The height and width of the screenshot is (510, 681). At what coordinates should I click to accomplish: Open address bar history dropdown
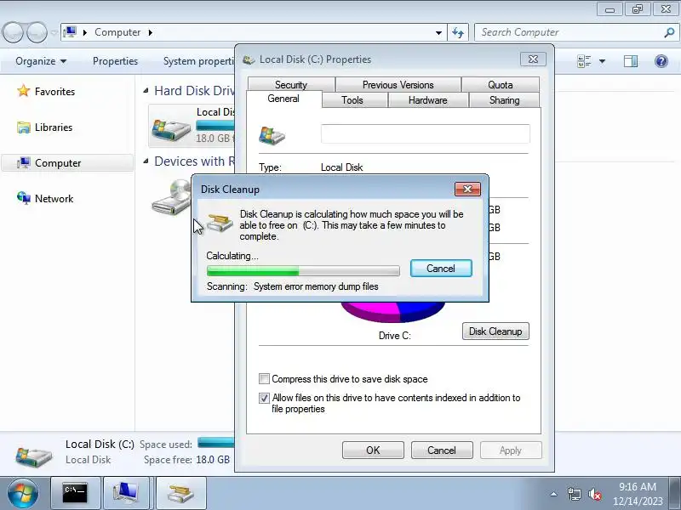(438, 32)
